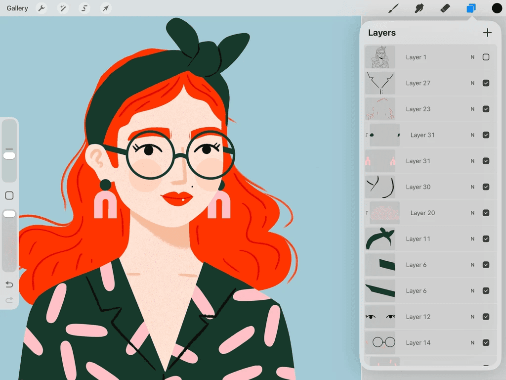Close the Layers panel via layers icon
This screenshot has height=380, width=506.
(471, 8)
